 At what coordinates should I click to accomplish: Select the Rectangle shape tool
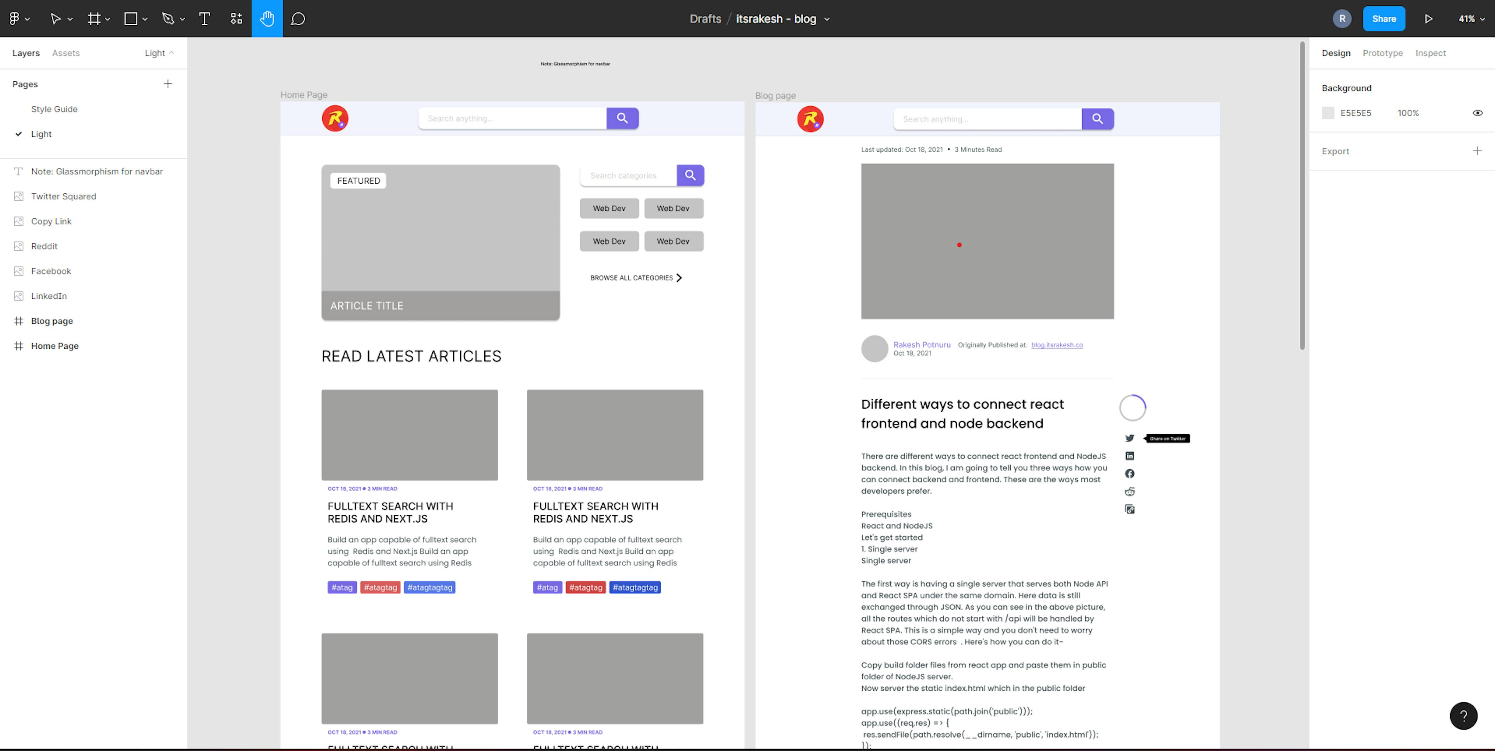coord(130,18)
